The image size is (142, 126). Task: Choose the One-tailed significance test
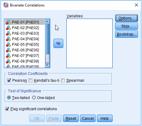(x=34, y=98)
